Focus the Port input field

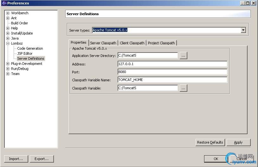(172, 72)
